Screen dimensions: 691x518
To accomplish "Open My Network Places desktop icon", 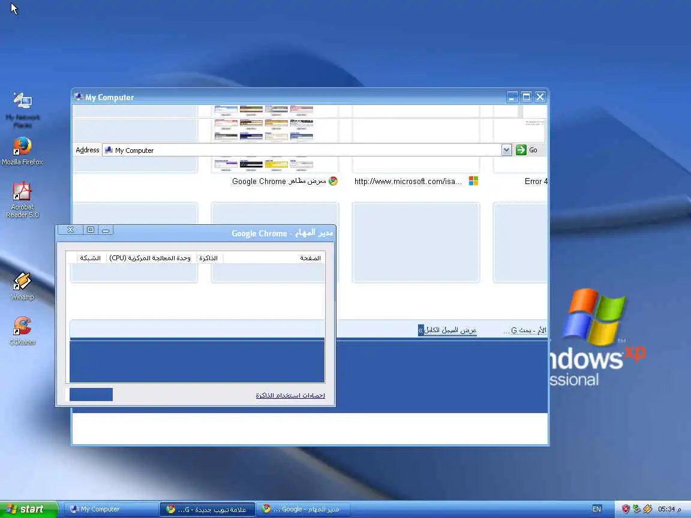I will pyautogui.click(x=22, y=110).
